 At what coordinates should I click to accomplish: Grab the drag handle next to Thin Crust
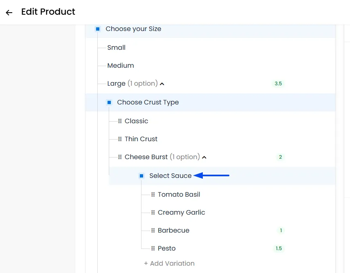[x=120, y=139]
